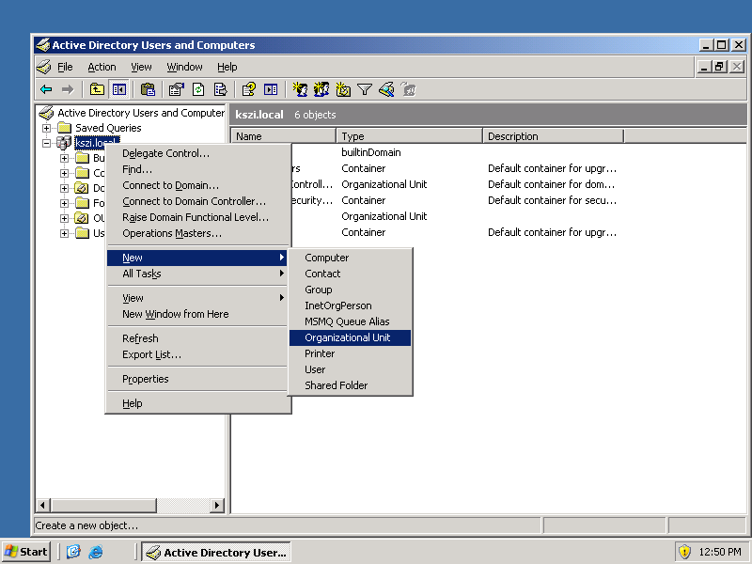752x564 pixels.
Task: Click the Show/Hide Action Pane icon
Action: pyautogui.click(x=271, y=89)
